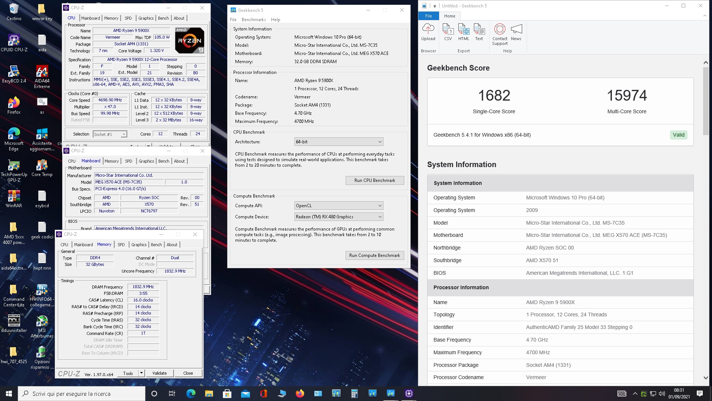This screenshot has width=712, height=401.
Task: Click the DRAM Frequency value 1832.9 MHz
Action: point(143,287)
